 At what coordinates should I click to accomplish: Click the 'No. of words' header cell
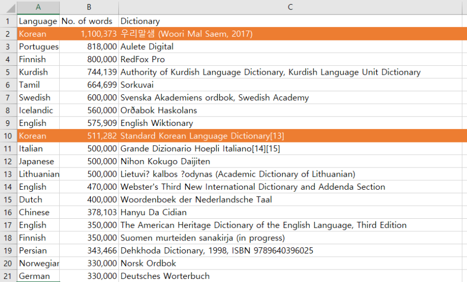click(x=89, y=21)
